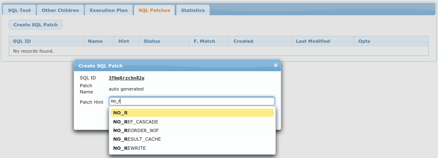The width and height of the screenshot is (438, 158).
Task: Click the Hint column header
Action: point(127,41)
